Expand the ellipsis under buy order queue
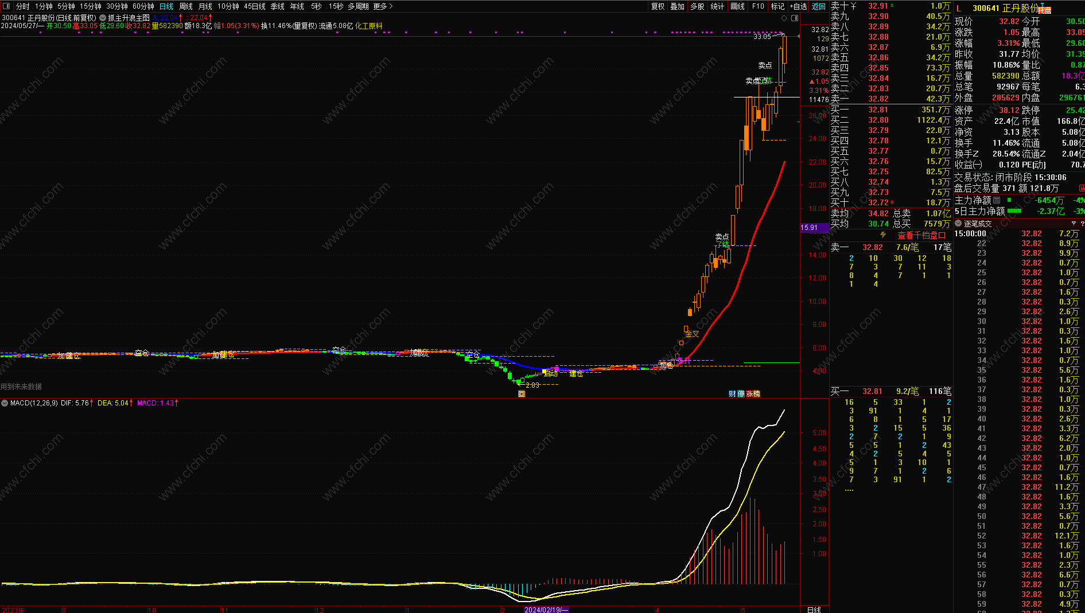The height and width of the screenshot is (613, 1085). pyautogui.click(x=849, y=490)
